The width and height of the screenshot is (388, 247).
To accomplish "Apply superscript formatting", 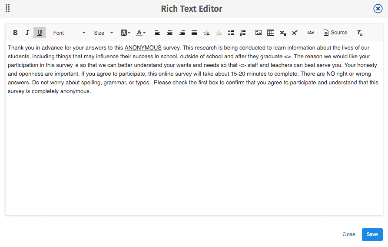I will [295, 33].
